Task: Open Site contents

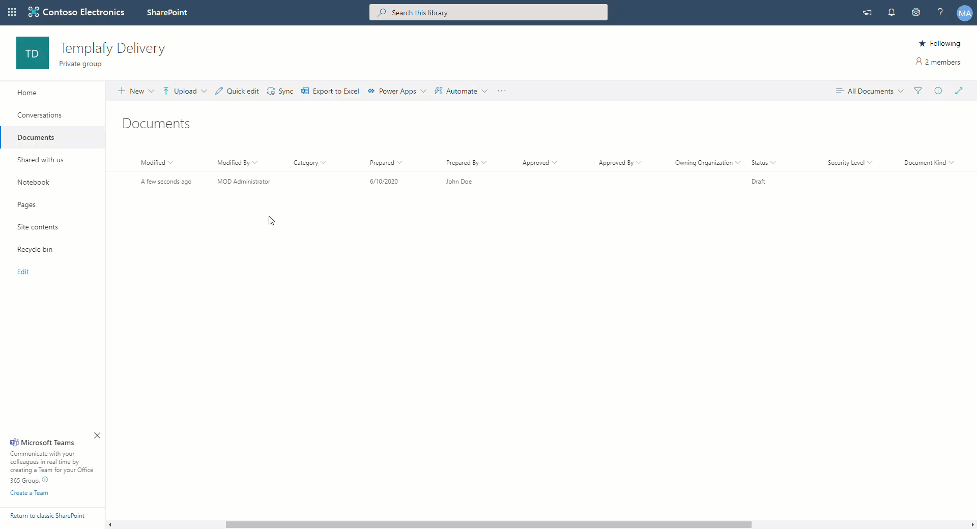Action: click(x=38, y=227)
